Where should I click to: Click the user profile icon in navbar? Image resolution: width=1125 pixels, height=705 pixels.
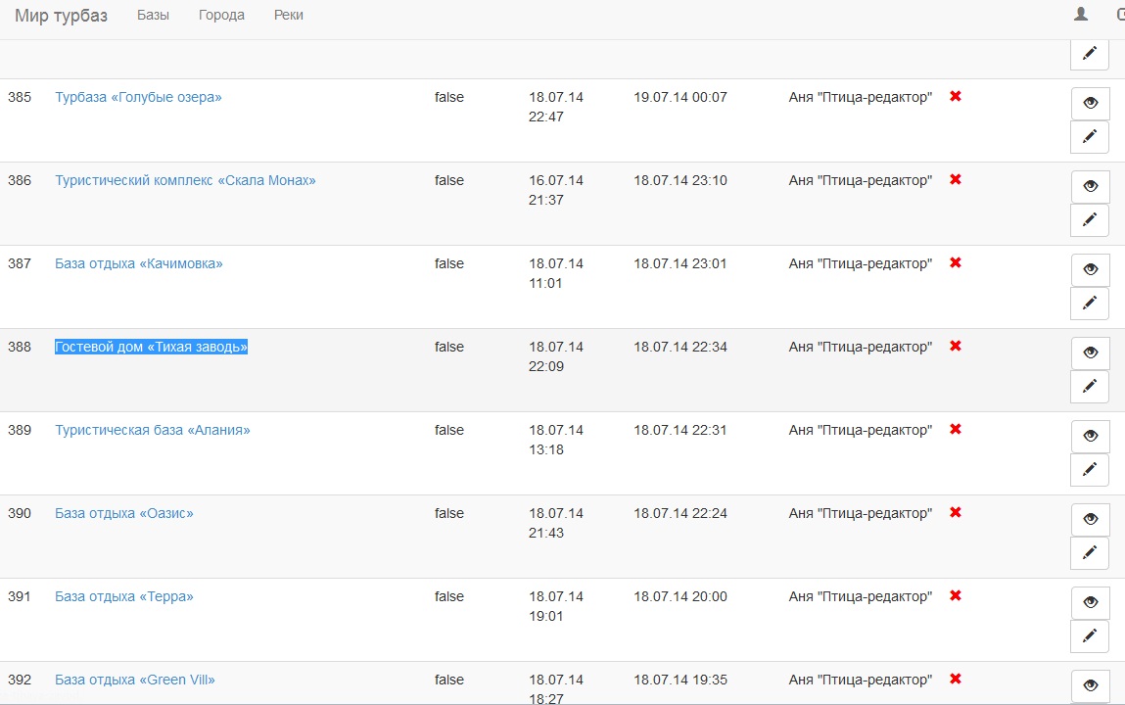point(1081,15)
